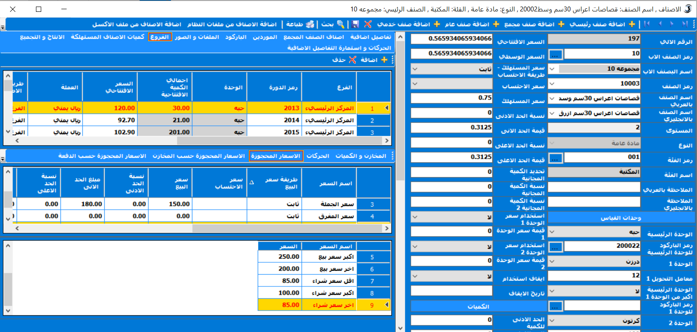Click red X delete icon in main toolbar
The width and height of the screenshot is (697, 332).
point(367,24)
